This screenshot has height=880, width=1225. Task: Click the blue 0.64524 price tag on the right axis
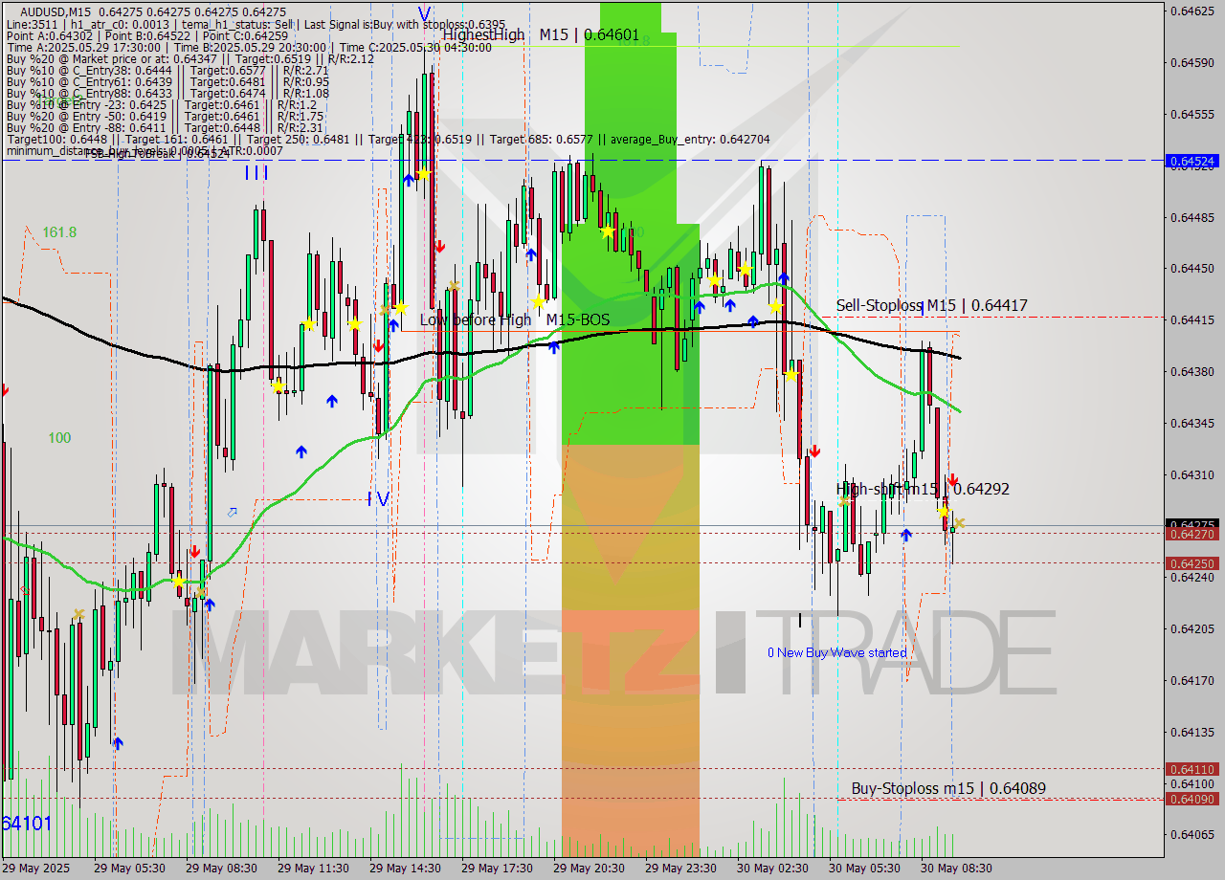[1191, 162]
